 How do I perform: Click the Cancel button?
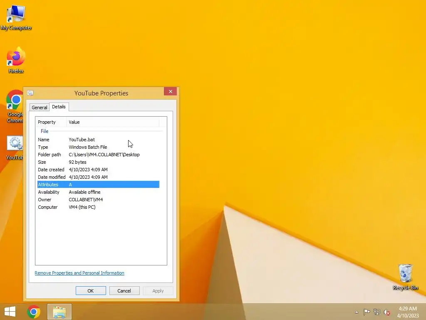click(x=124, y=290)
